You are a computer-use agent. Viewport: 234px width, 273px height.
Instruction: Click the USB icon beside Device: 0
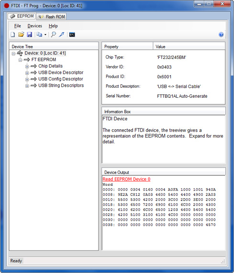[x=20, y=53]
